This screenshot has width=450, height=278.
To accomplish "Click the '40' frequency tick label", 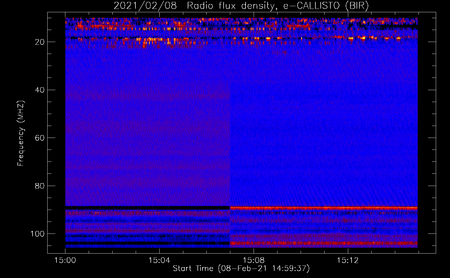I will pos(40,90).
